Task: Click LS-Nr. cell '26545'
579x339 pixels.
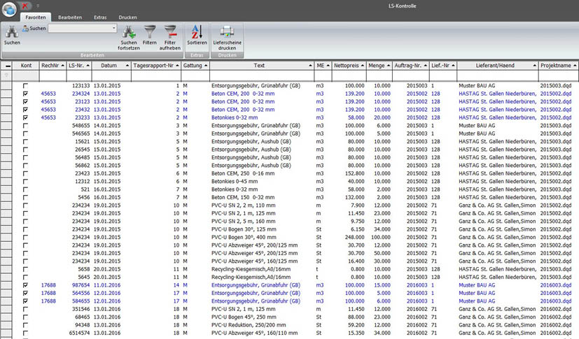Action: [83, 150]
